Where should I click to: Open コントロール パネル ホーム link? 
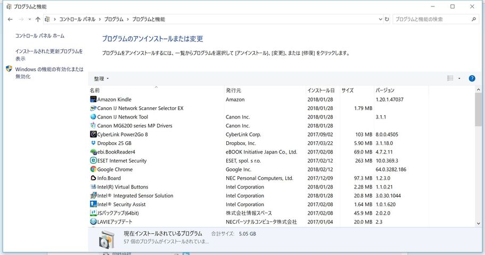(40, 36)
